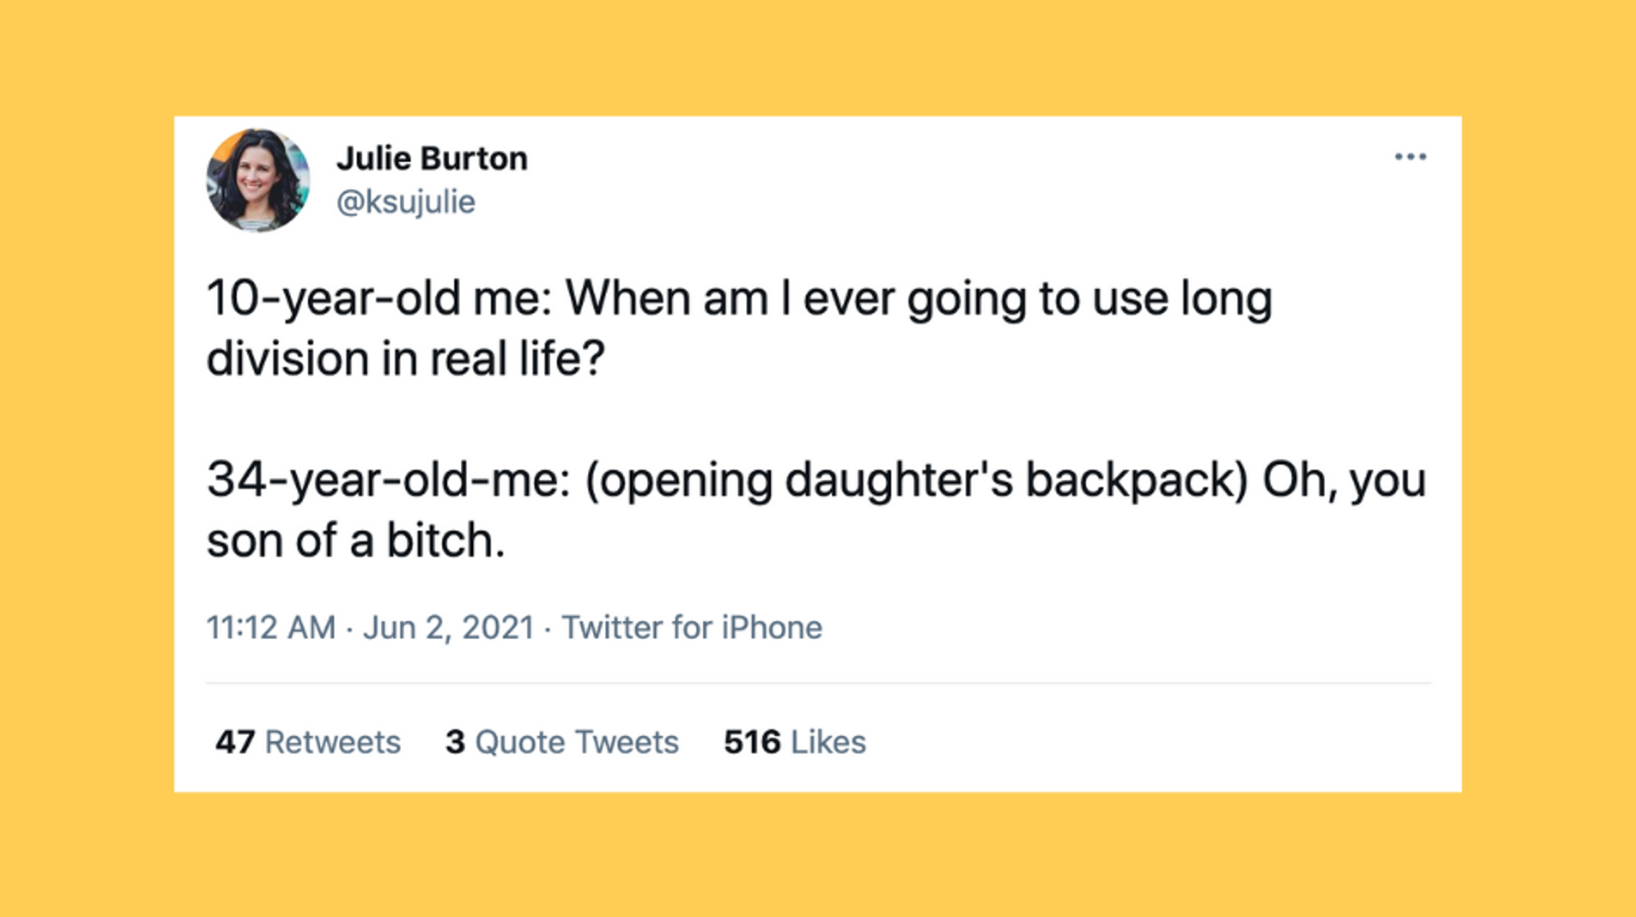Click the Retweets count number 47
The width and height of the screenshot is (1636, 917).
point(234,741)
